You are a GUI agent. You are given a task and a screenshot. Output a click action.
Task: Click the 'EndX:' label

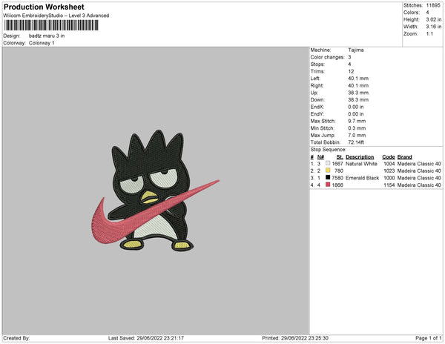tap(317, 107)
